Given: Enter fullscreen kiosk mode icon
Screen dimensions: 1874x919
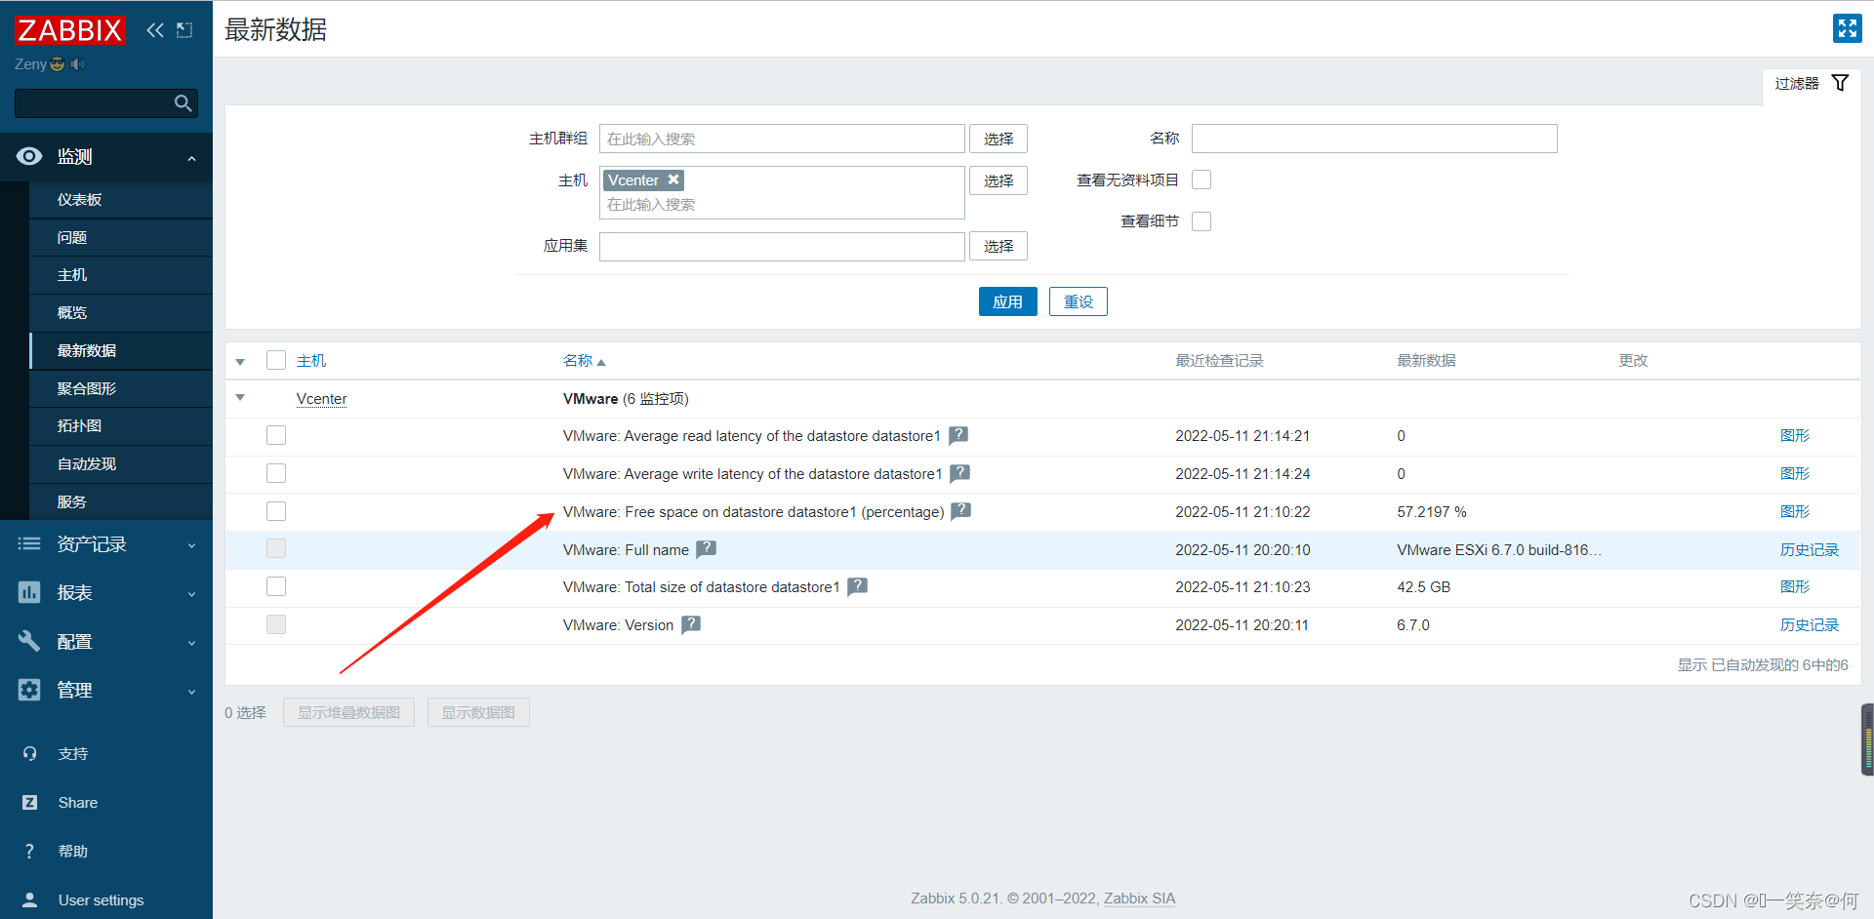Looking at the screenshot, I should [1847, 28].
